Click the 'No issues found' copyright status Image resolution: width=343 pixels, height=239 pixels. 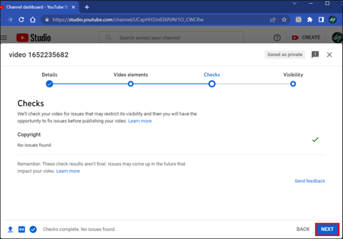pyautogui.click(x=34, y=145)
